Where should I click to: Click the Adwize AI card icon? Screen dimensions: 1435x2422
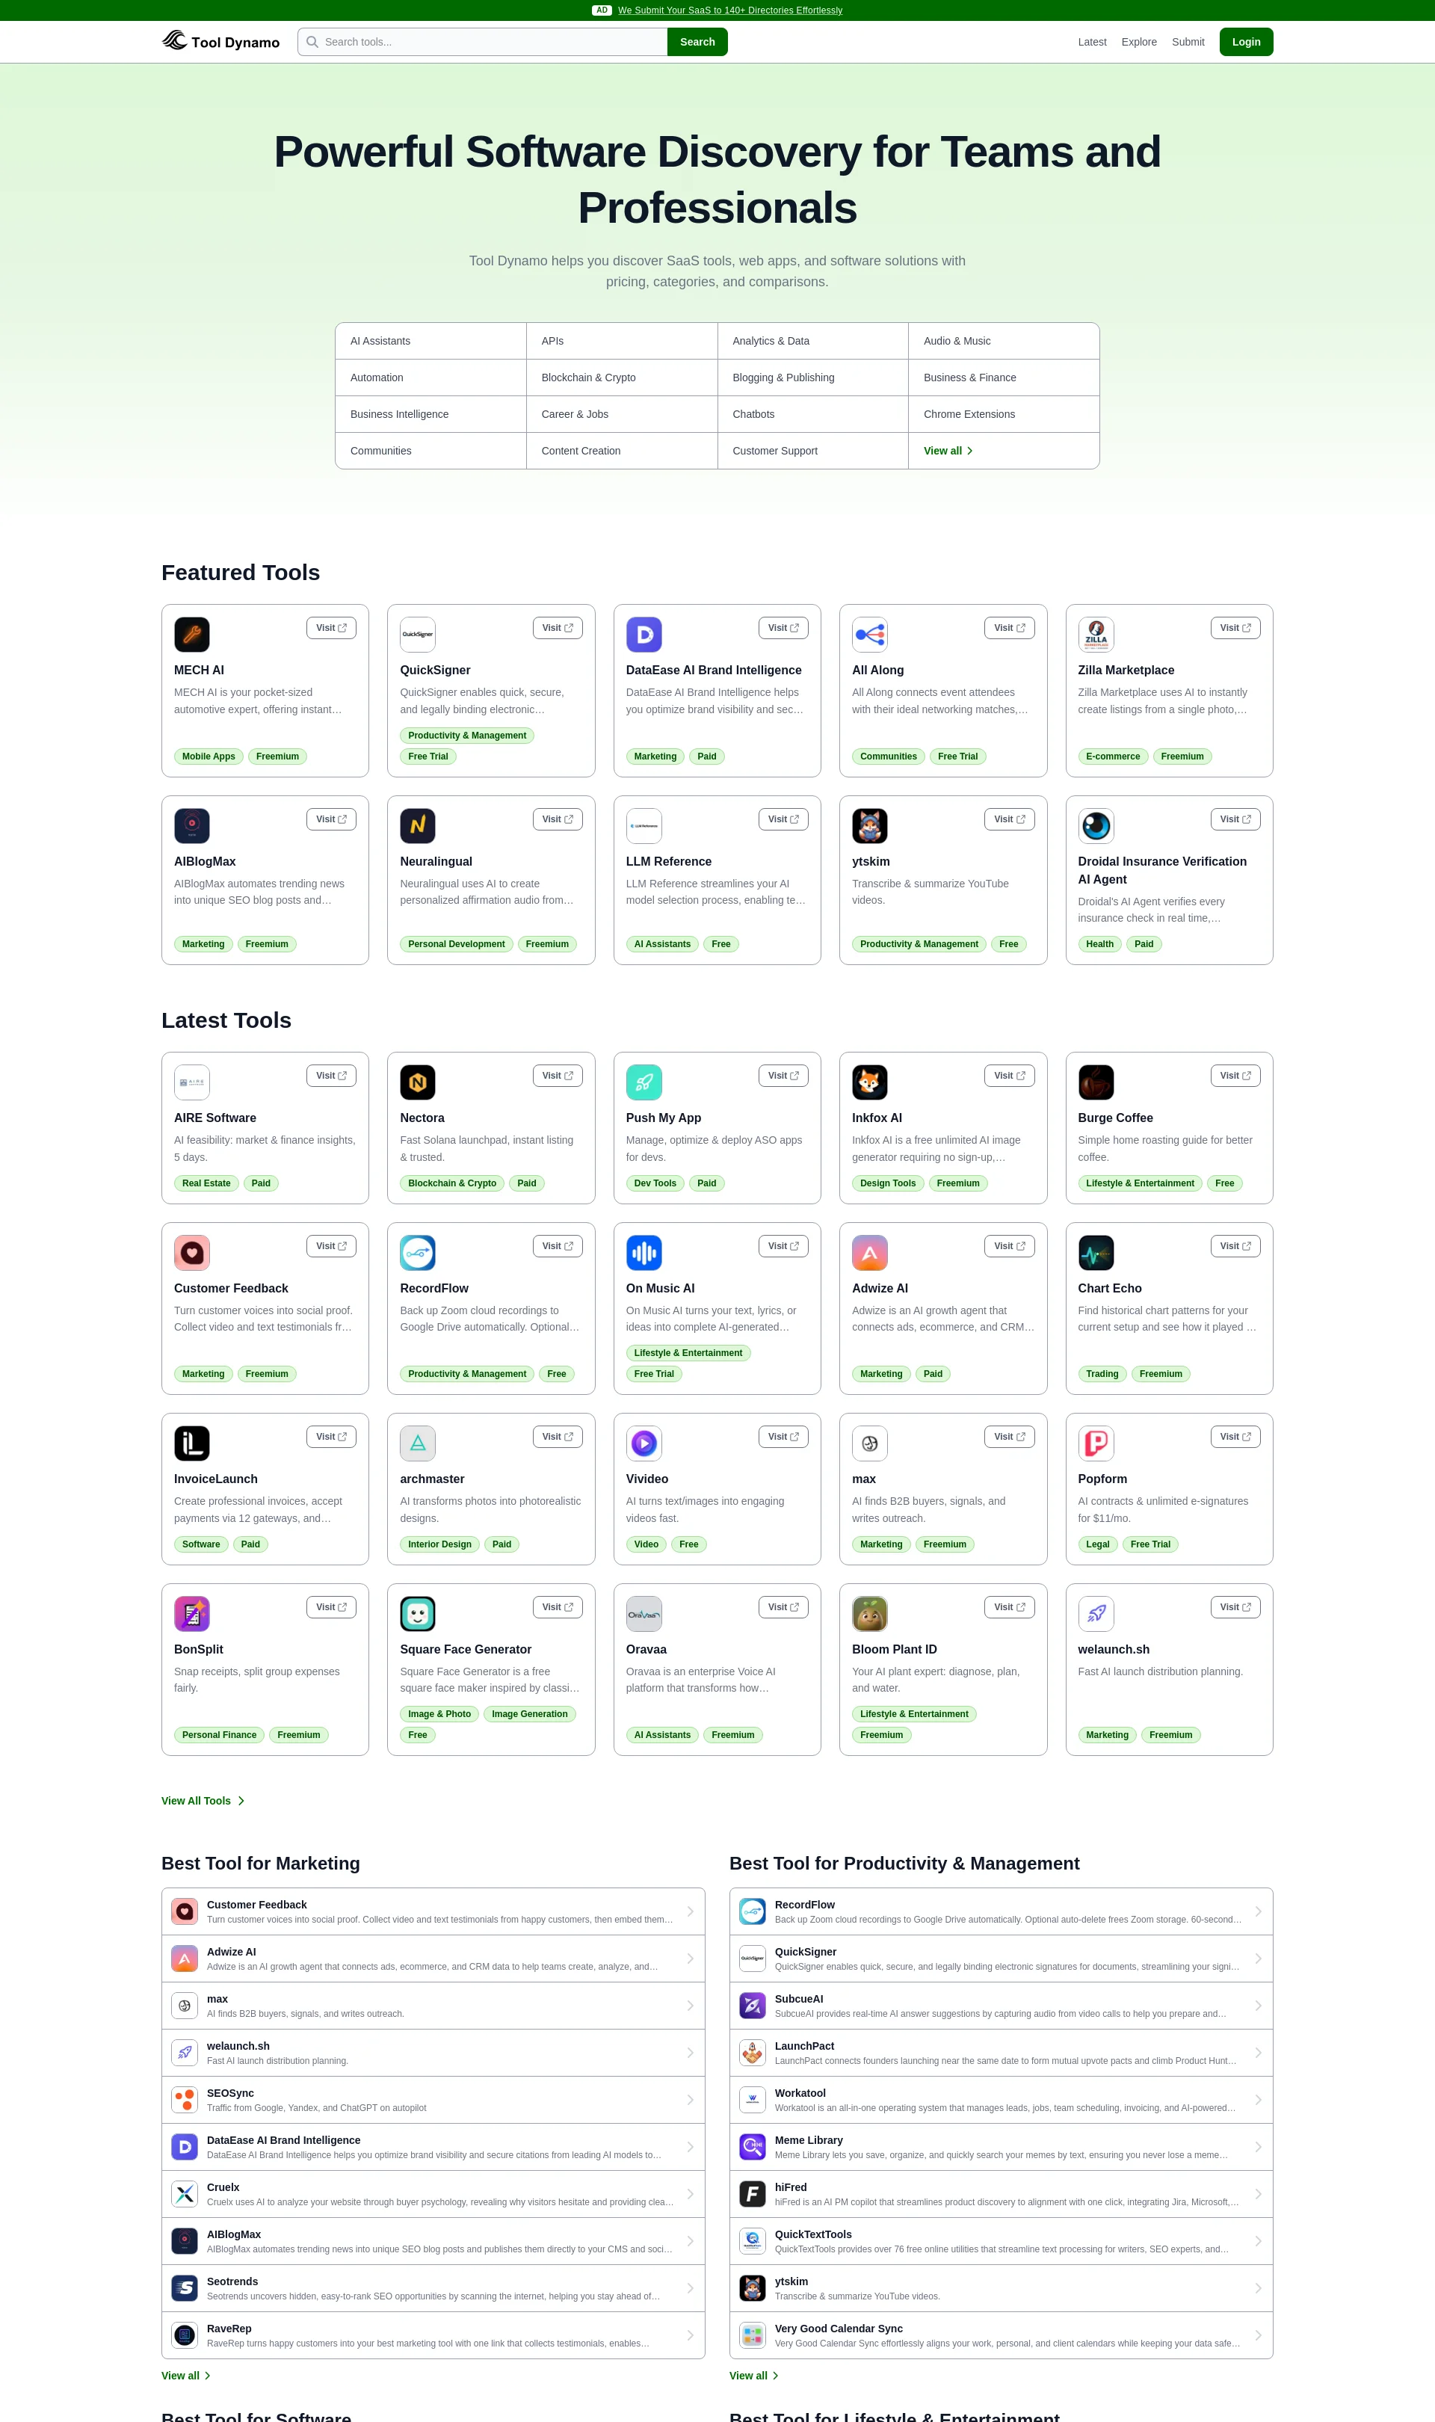coord(869,1253)
